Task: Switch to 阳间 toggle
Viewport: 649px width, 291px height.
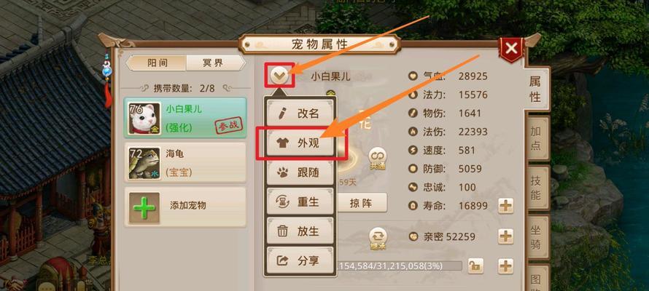Action: click(157, 63)
